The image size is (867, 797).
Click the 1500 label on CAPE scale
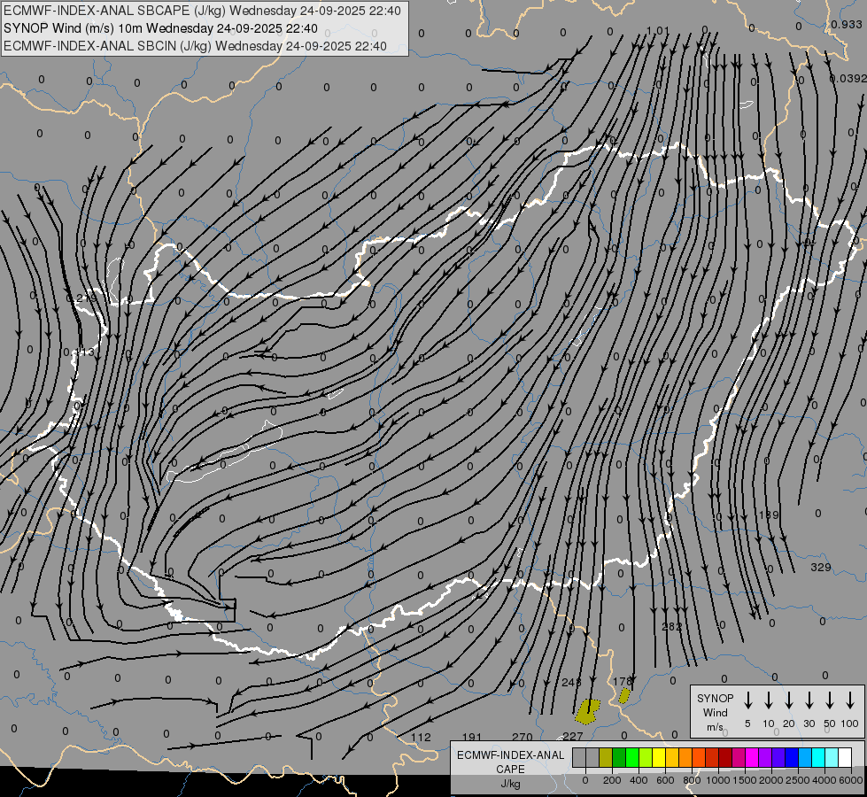pos(744,780)
